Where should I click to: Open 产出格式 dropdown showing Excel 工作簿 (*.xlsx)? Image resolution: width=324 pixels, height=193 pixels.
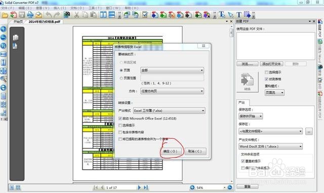coord(169,110)
